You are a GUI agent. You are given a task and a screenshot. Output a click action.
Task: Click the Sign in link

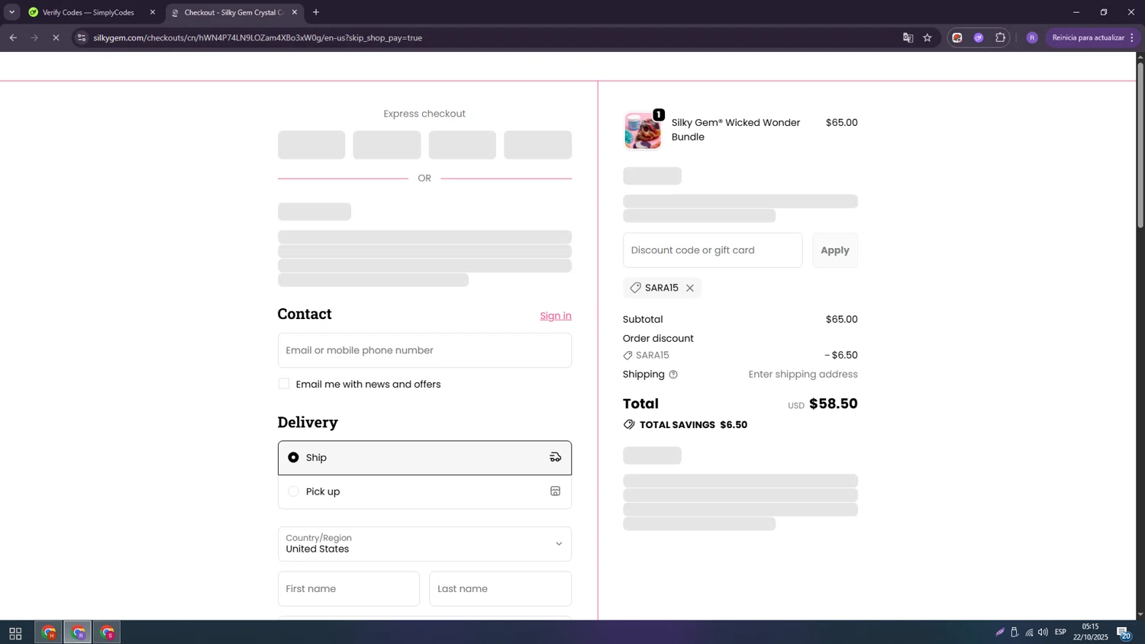(556, 316)
